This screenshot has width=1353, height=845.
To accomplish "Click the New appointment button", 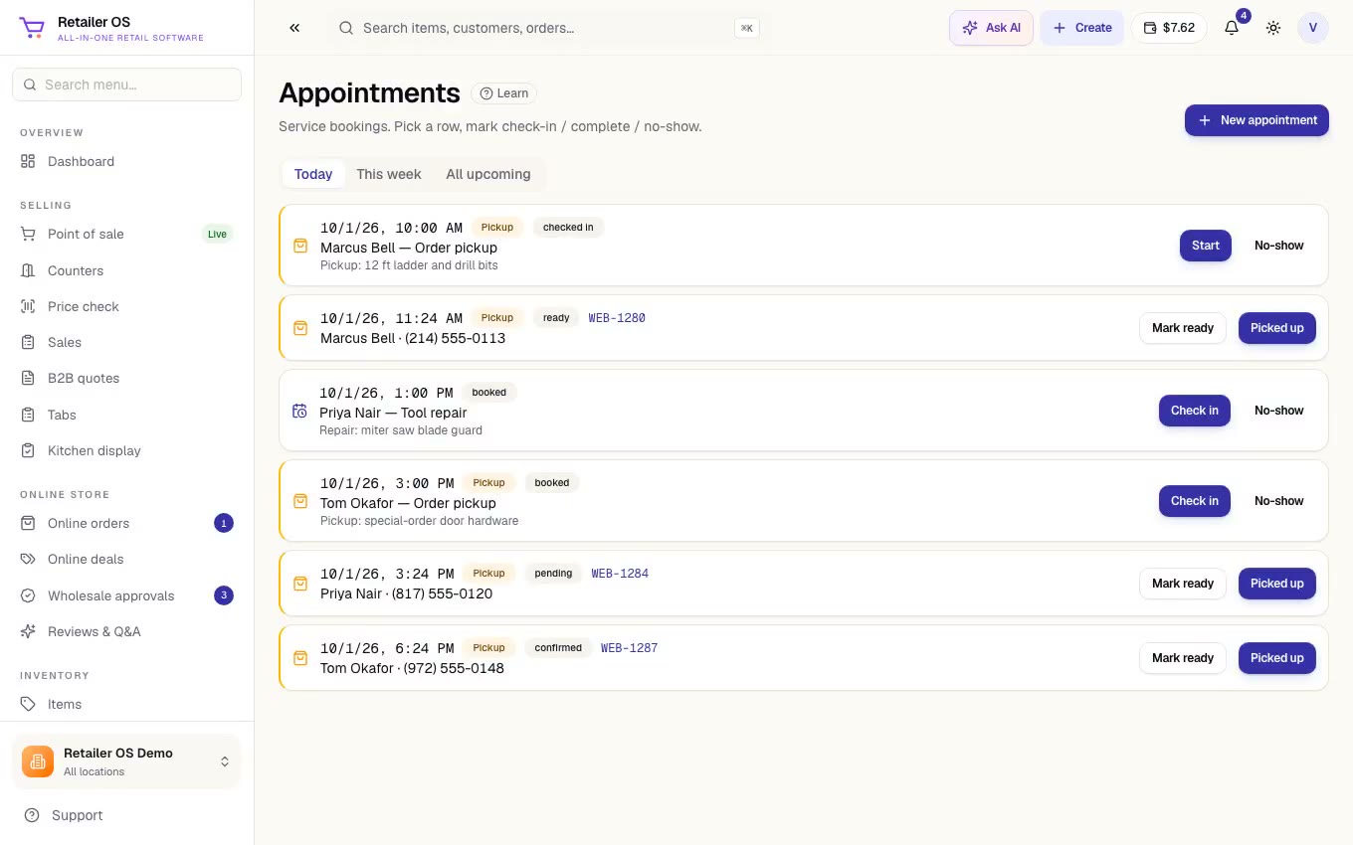I will pos(1256,120).
